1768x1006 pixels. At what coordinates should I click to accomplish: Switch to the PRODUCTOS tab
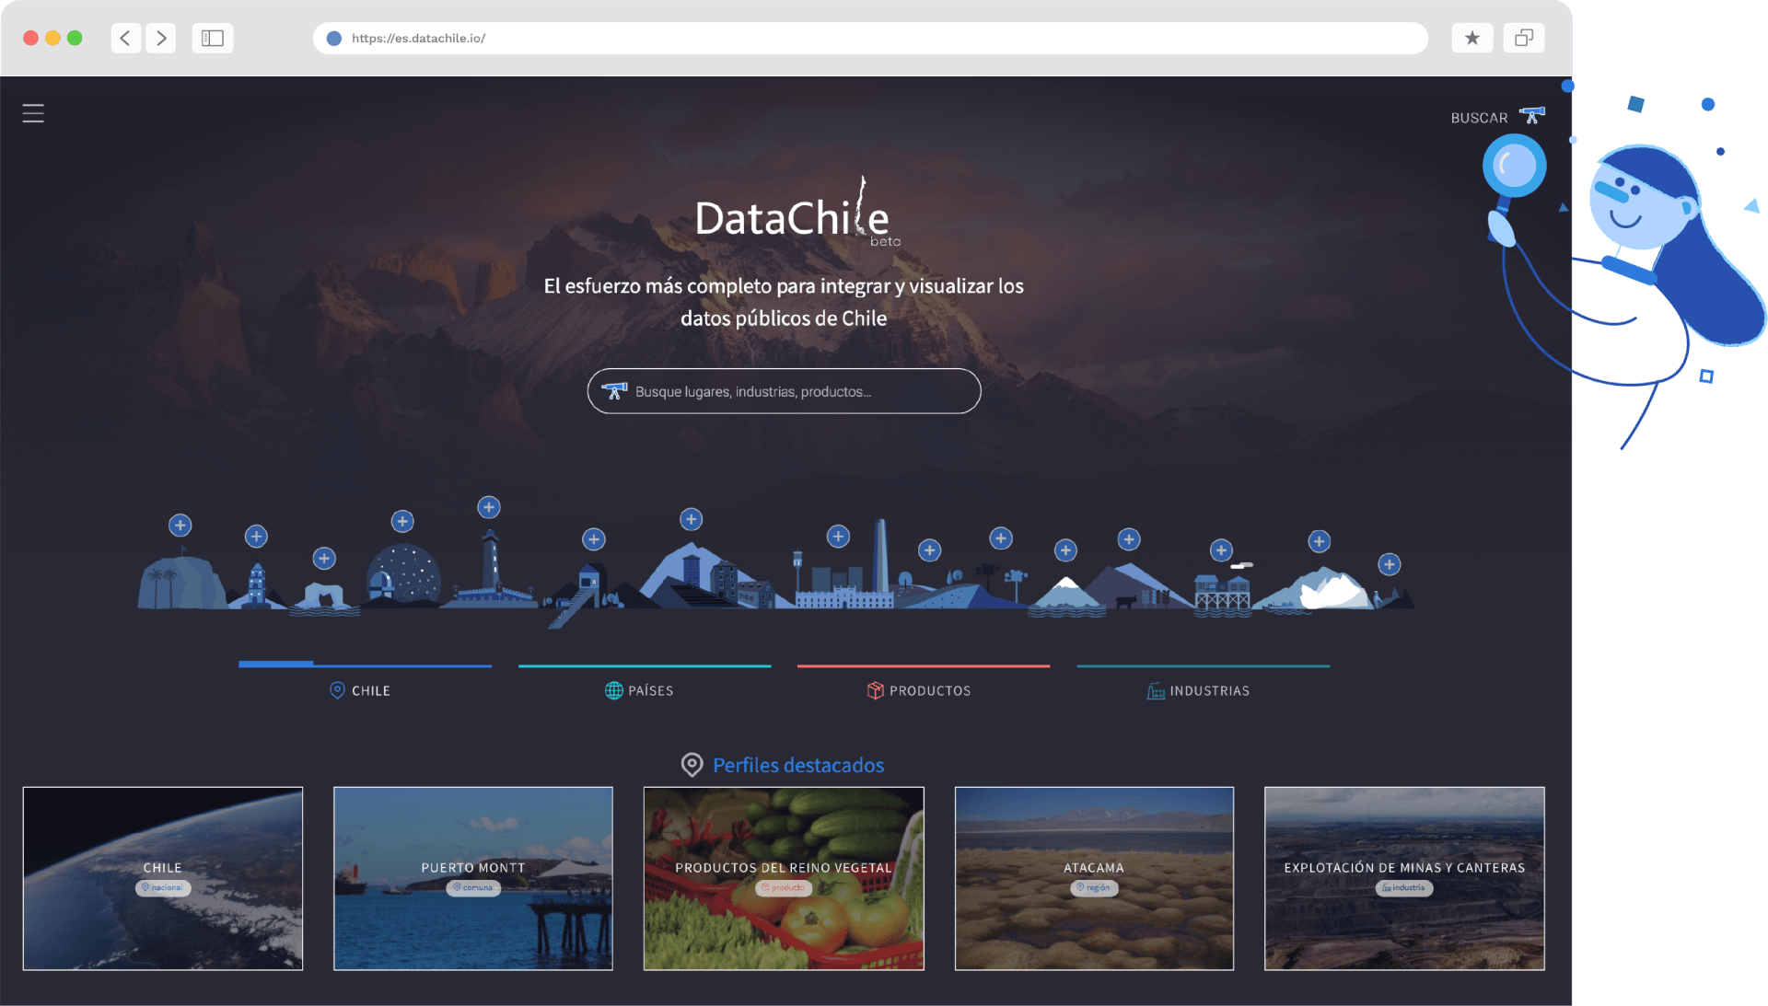(924, 682)
